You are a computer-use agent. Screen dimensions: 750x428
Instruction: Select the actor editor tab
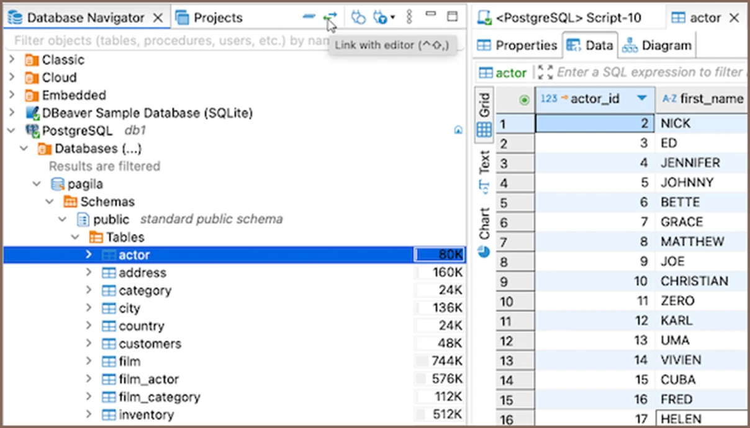(705, 17)
